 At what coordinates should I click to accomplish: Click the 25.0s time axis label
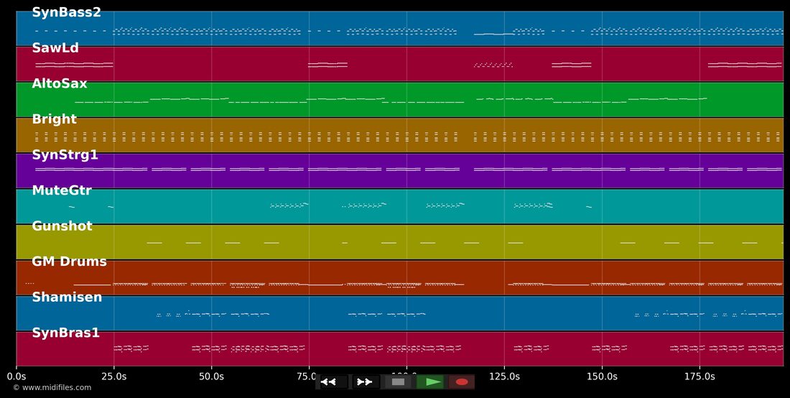coord(114,376)
